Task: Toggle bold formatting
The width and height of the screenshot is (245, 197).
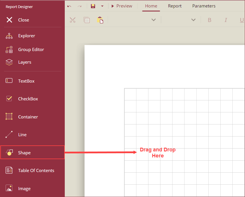Action: tap(209, 20)
